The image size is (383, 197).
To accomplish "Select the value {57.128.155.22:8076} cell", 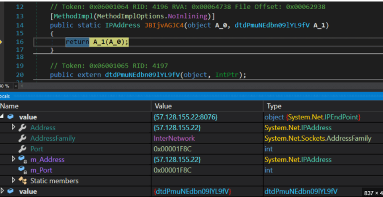I will [x=207, y=117].
